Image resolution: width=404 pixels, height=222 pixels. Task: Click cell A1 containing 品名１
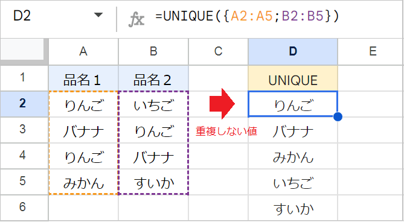pyautogui.click(x=83, y=78)
